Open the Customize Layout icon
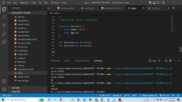 (x=163, y=3)
